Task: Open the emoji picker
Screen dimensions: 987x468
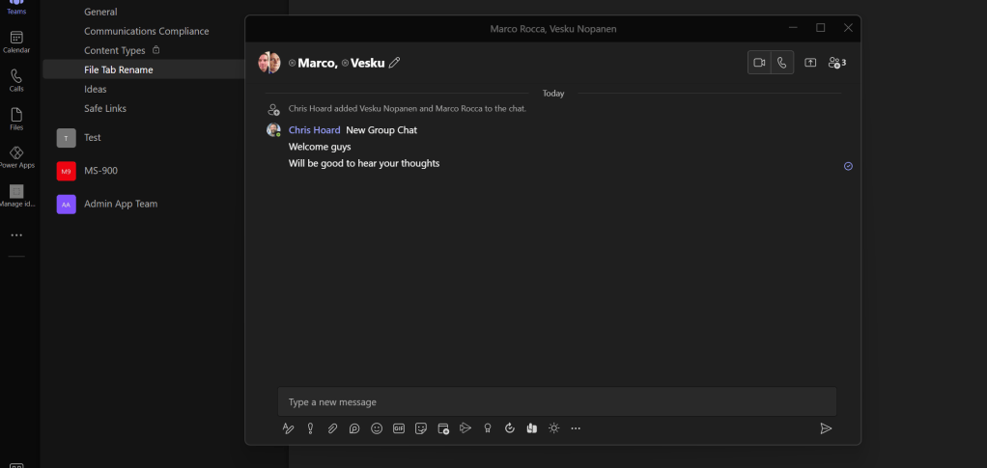Action: pyautogui.click(x=377, y=428)
